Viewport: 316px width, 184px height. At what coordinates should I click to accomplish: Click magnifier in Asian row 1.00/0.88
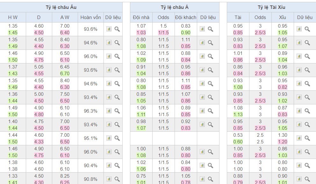210,152
